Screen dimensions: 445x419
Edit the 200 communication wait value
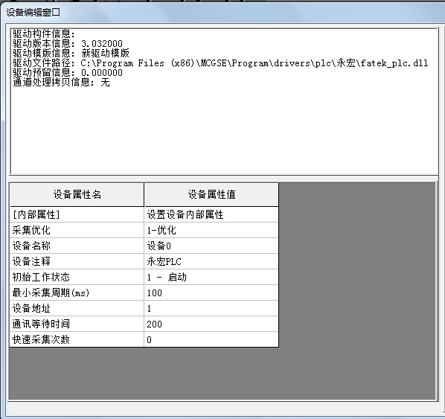point(211,324)
